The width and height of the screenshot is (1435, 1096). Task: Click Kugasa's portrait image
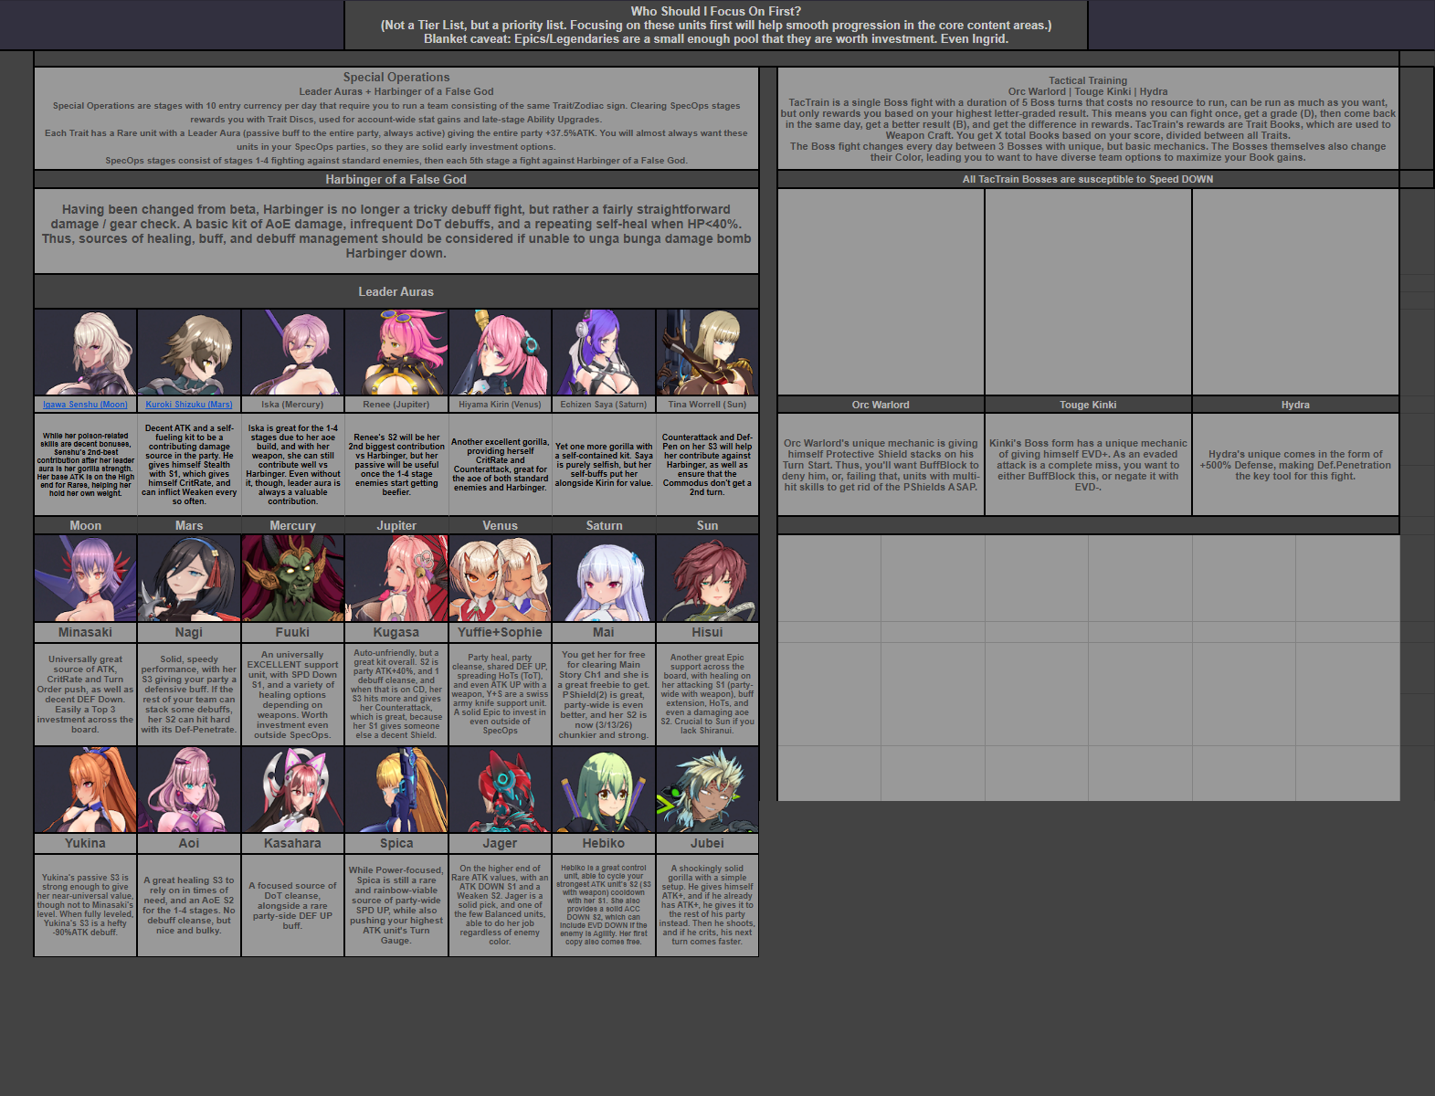[396, 578]
